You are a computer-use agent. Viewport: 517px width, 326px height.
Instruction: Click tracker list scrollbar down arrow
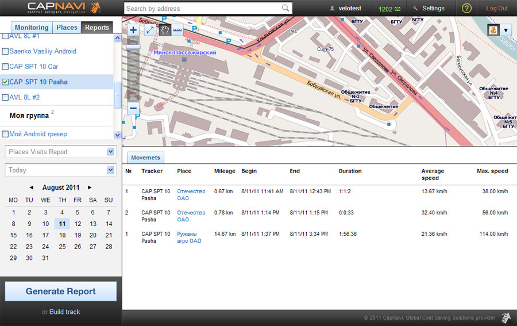(117, 135)
